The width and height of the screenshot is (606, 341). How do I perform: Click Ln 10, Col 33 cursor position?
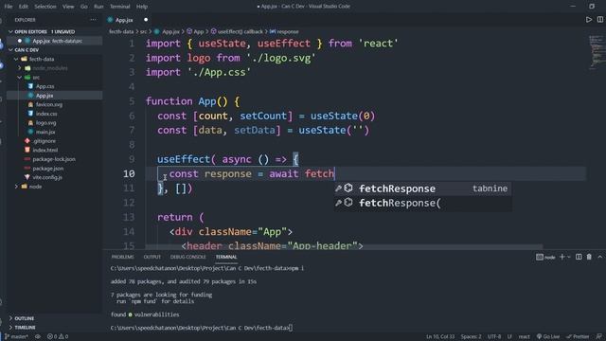coord(439,337)
